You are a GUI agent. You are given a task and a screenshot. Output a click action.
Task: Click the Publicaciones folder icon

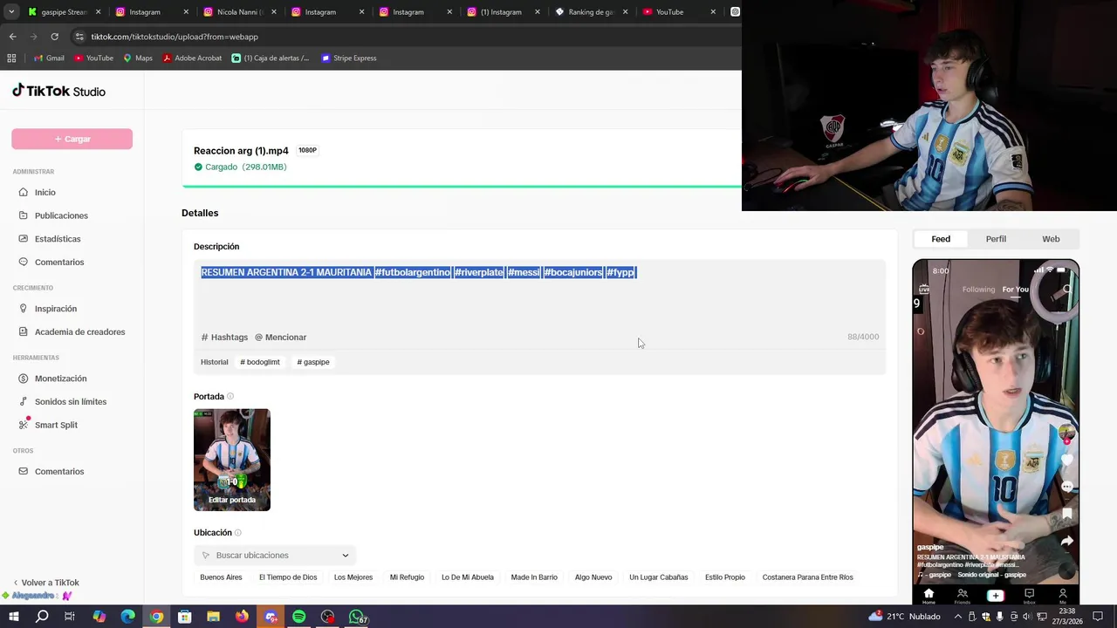(24, 215)
